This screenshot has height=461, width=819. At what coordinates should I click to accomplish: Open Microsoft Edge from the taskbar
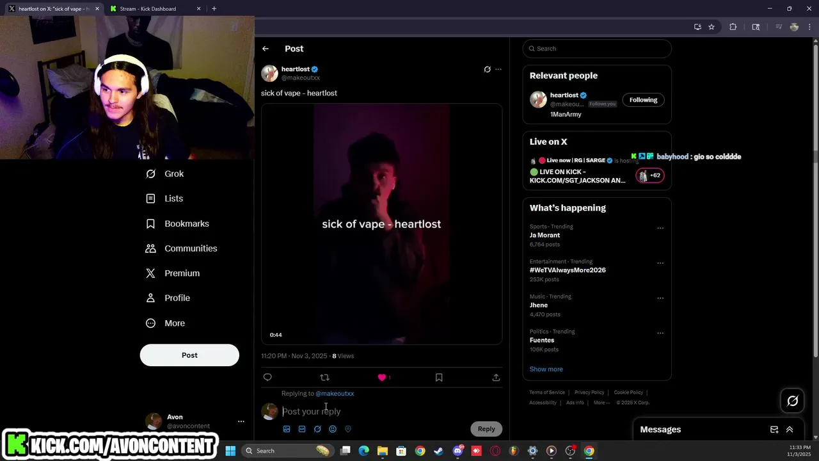coord(363,451)
